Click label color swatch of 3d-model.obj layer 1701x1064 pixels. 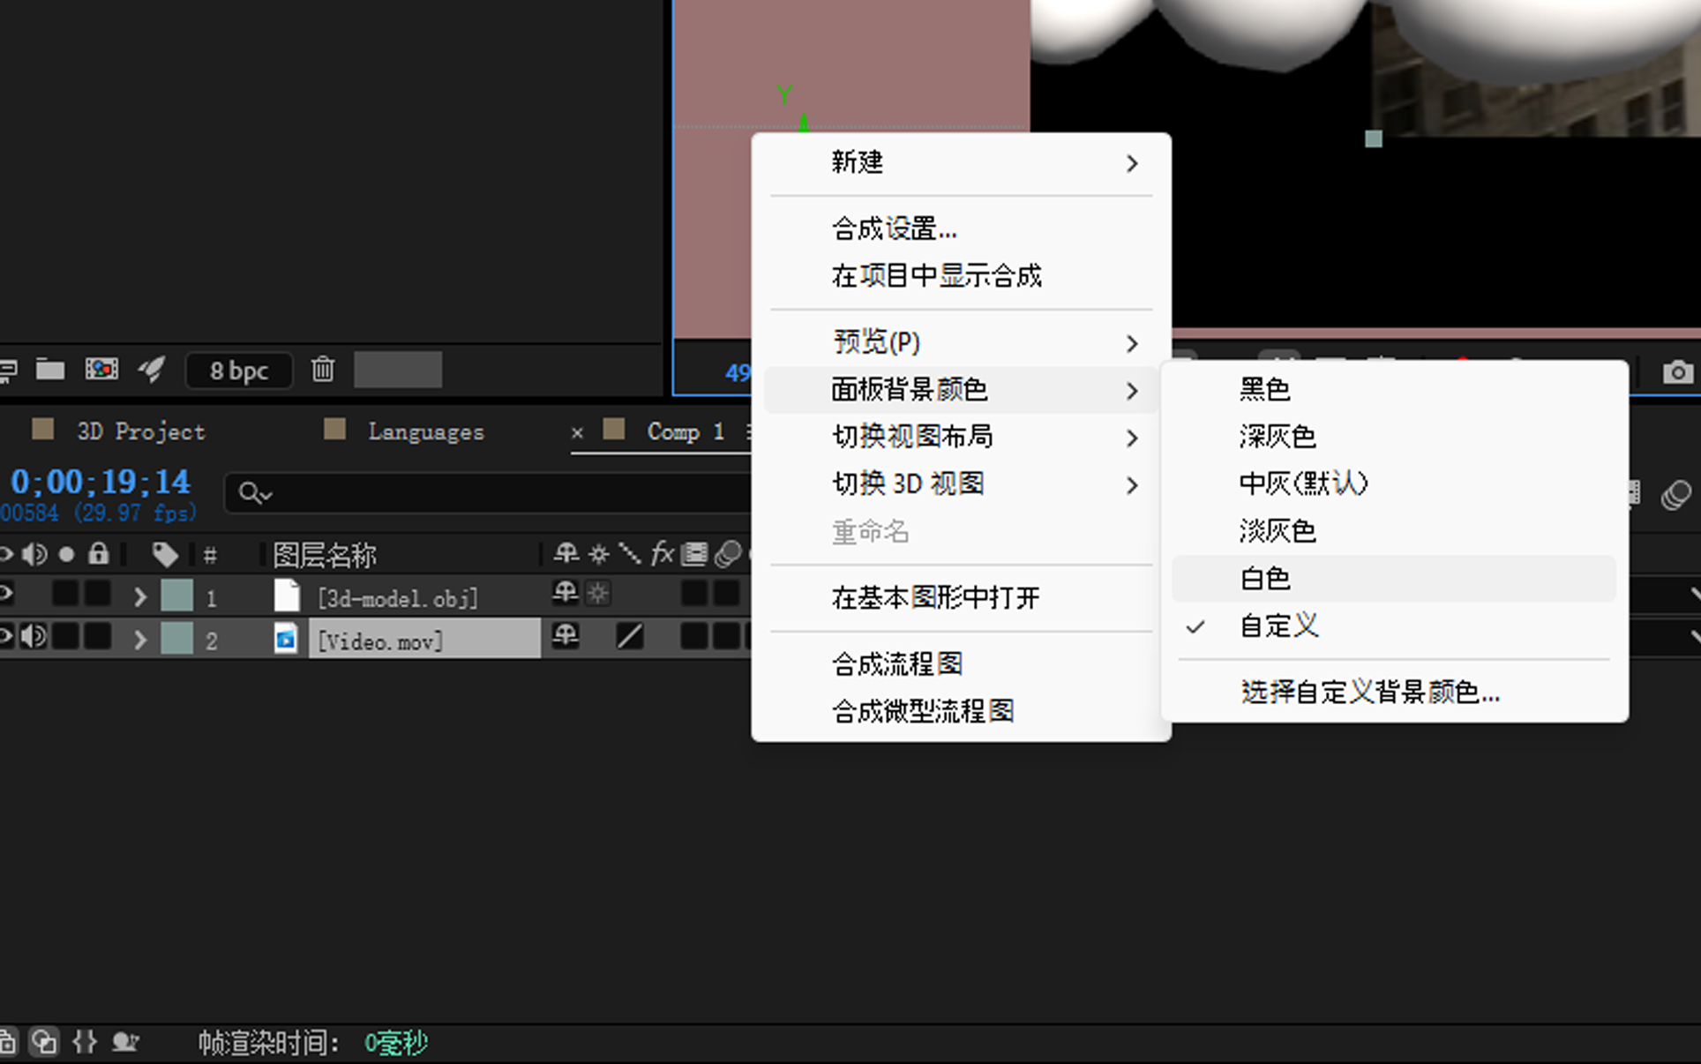click(x=176, y=596)
